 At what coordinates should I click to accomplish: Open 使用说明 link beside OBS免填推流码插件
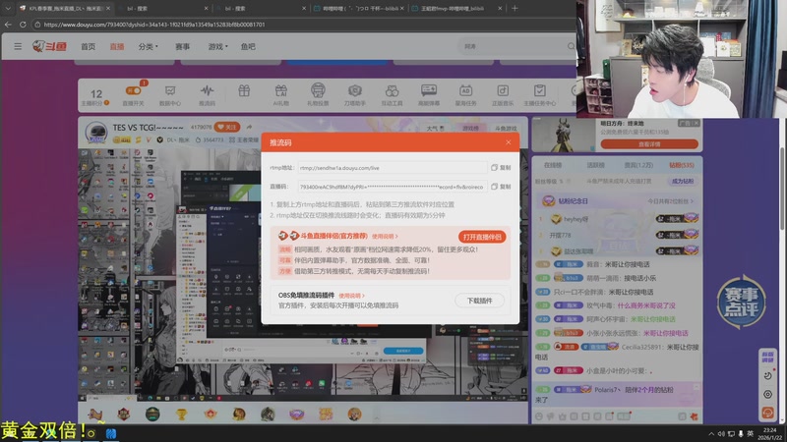(351, 296)
